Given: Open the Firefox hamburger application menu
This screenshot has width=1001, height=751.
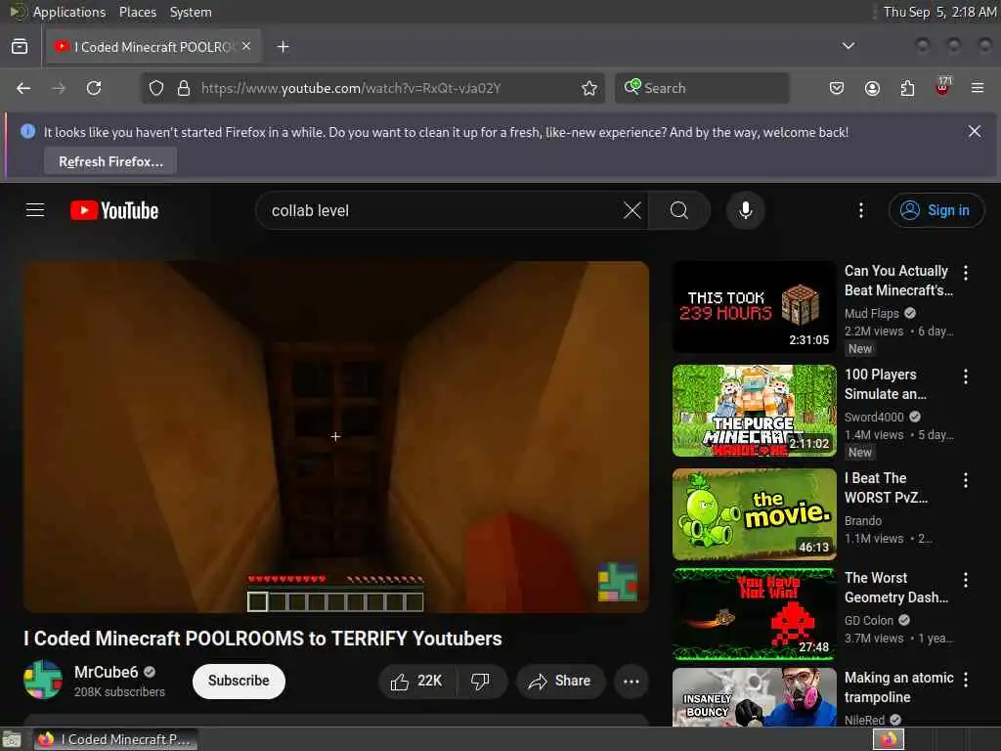Looking at the screenshot, I should tap(978, 88).
